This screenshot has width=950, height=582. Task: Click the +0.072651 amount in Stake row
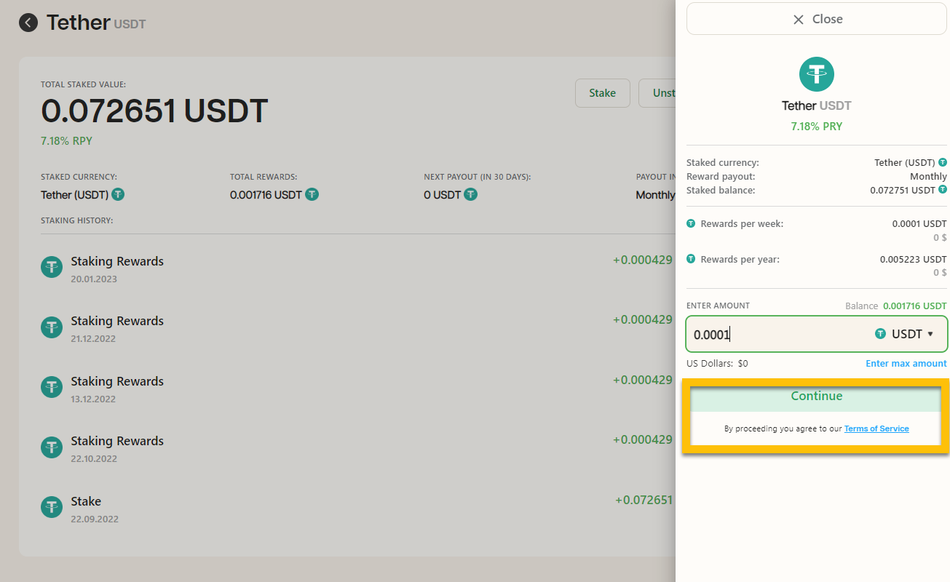[x=644, y=500]
